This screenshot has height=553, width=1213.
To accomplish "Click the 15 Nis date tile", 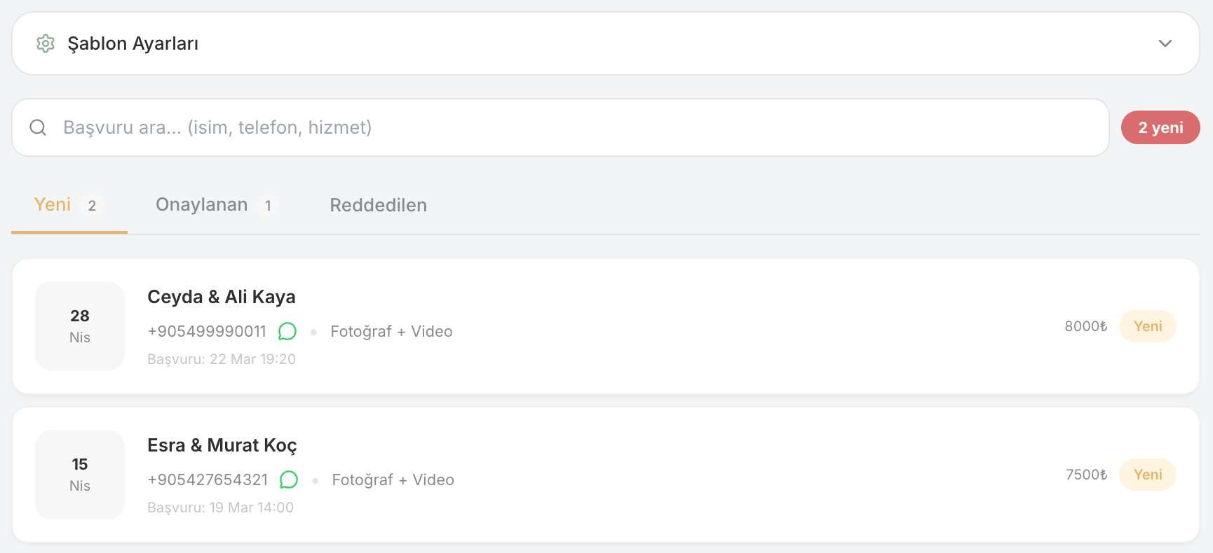I will point(80,475).
